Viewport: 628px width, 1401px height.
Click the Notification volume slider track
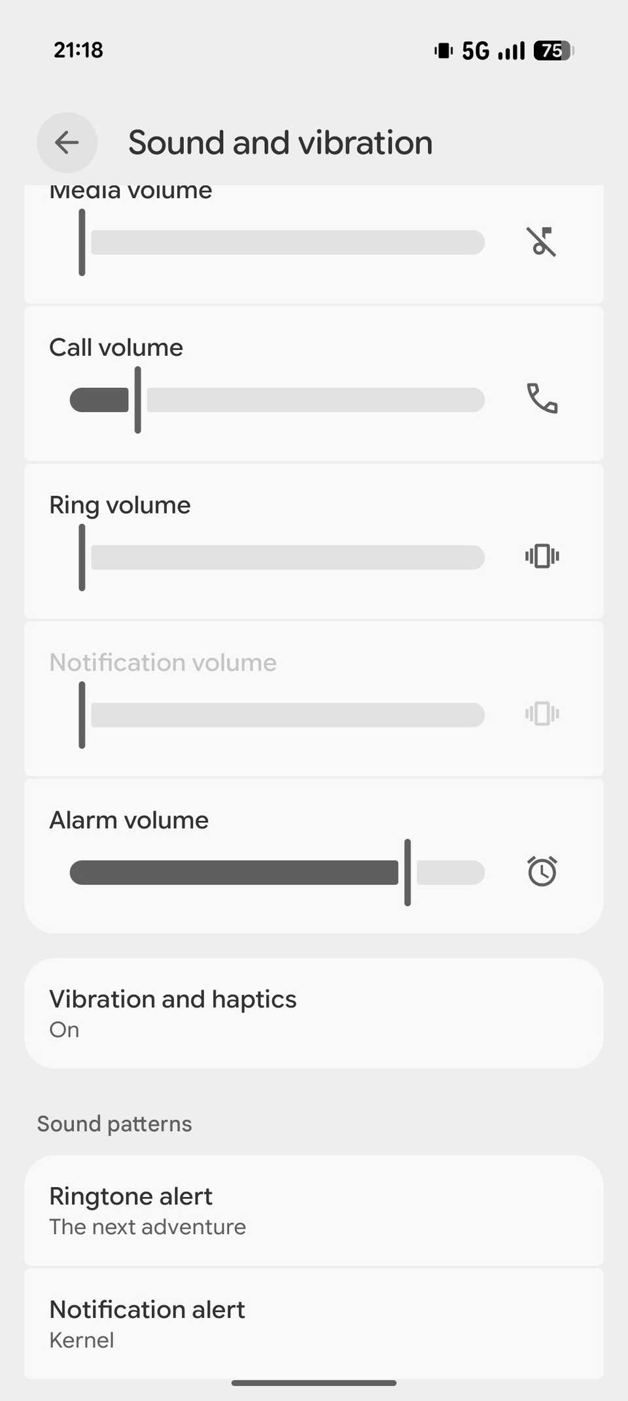coord(288,715)
